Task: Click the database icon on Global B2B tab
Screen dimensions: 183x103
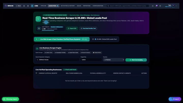Action: tap(93, 39)
